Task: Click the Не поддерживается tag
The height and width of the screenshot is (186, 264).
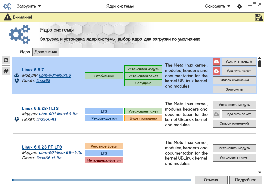Action: pyautogui.click(x=104, y=160)
